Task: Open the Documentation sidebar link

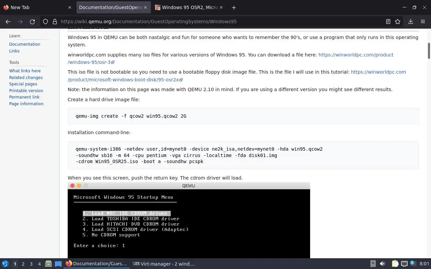Action: [25, 44]
